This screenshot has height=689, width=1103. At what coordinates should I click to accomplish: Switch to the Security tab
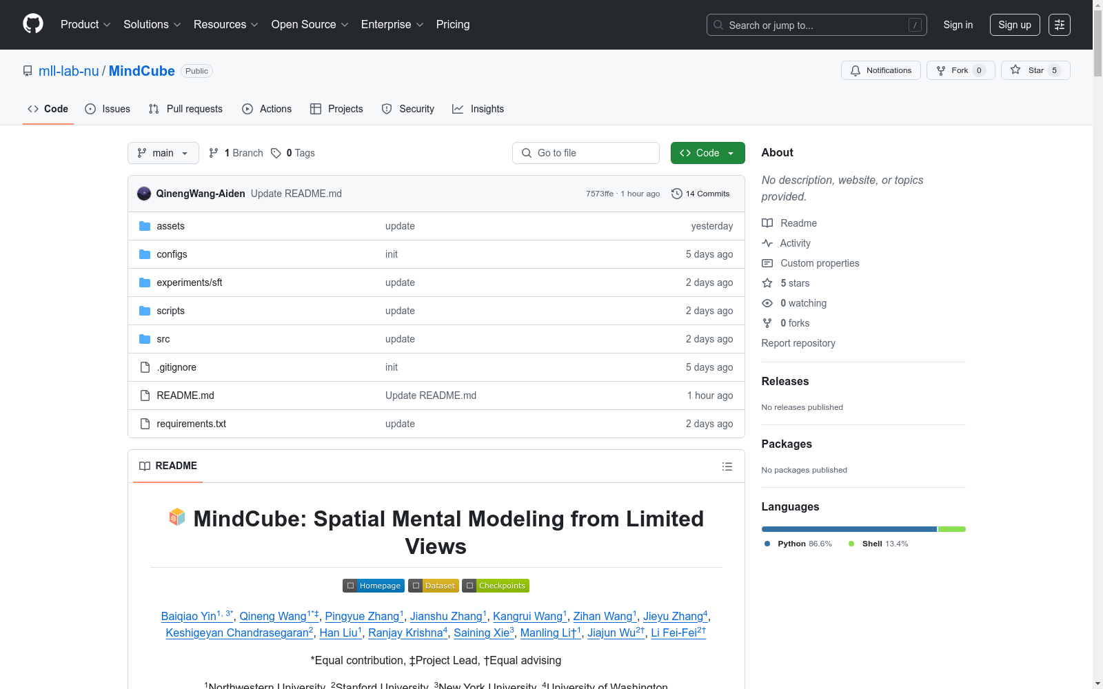[408, 109]
